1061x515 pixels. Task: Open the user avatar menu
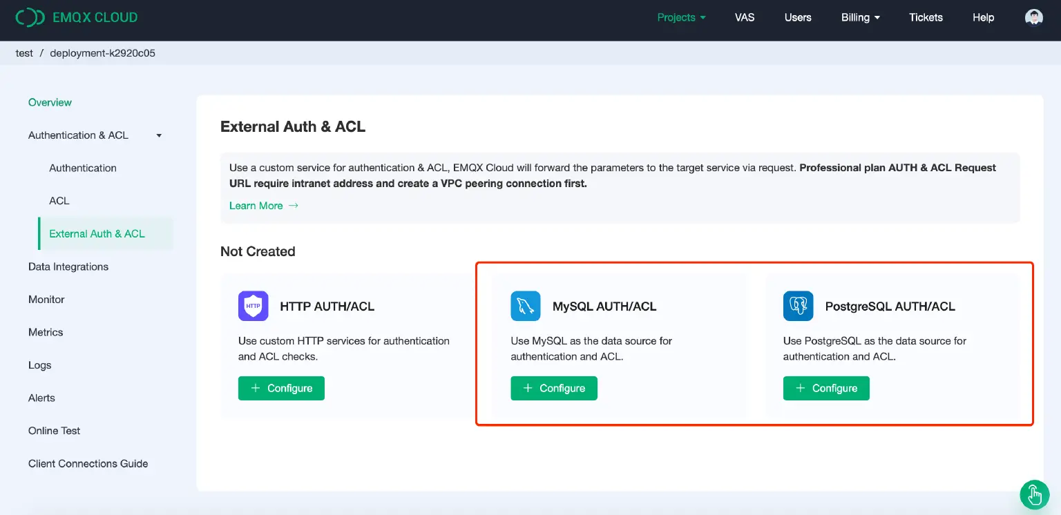pyautogui.click(x=1033, y=16)
